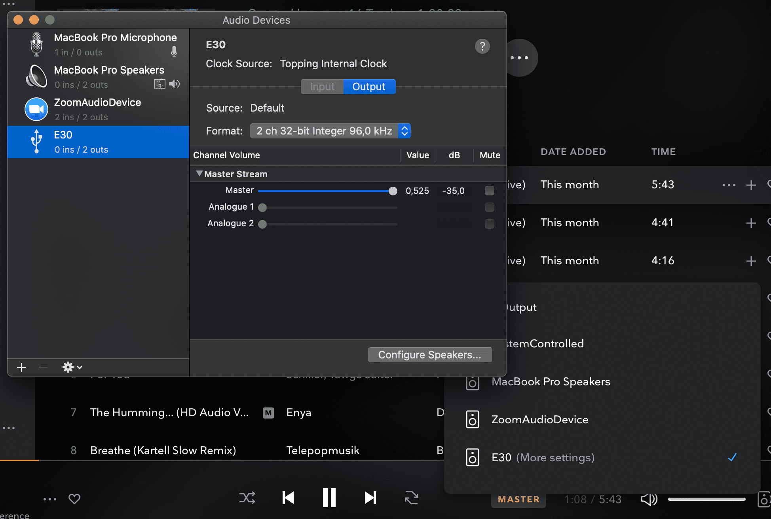Viewport: 771px width, 519px height.
Task: Click the USB icon of E30
Action: coord(36,142)
